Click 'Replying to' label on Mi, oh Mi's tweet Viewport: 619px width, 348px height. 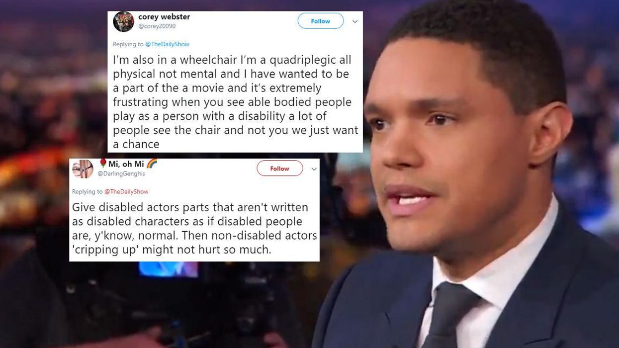click(x=87, y=191)
